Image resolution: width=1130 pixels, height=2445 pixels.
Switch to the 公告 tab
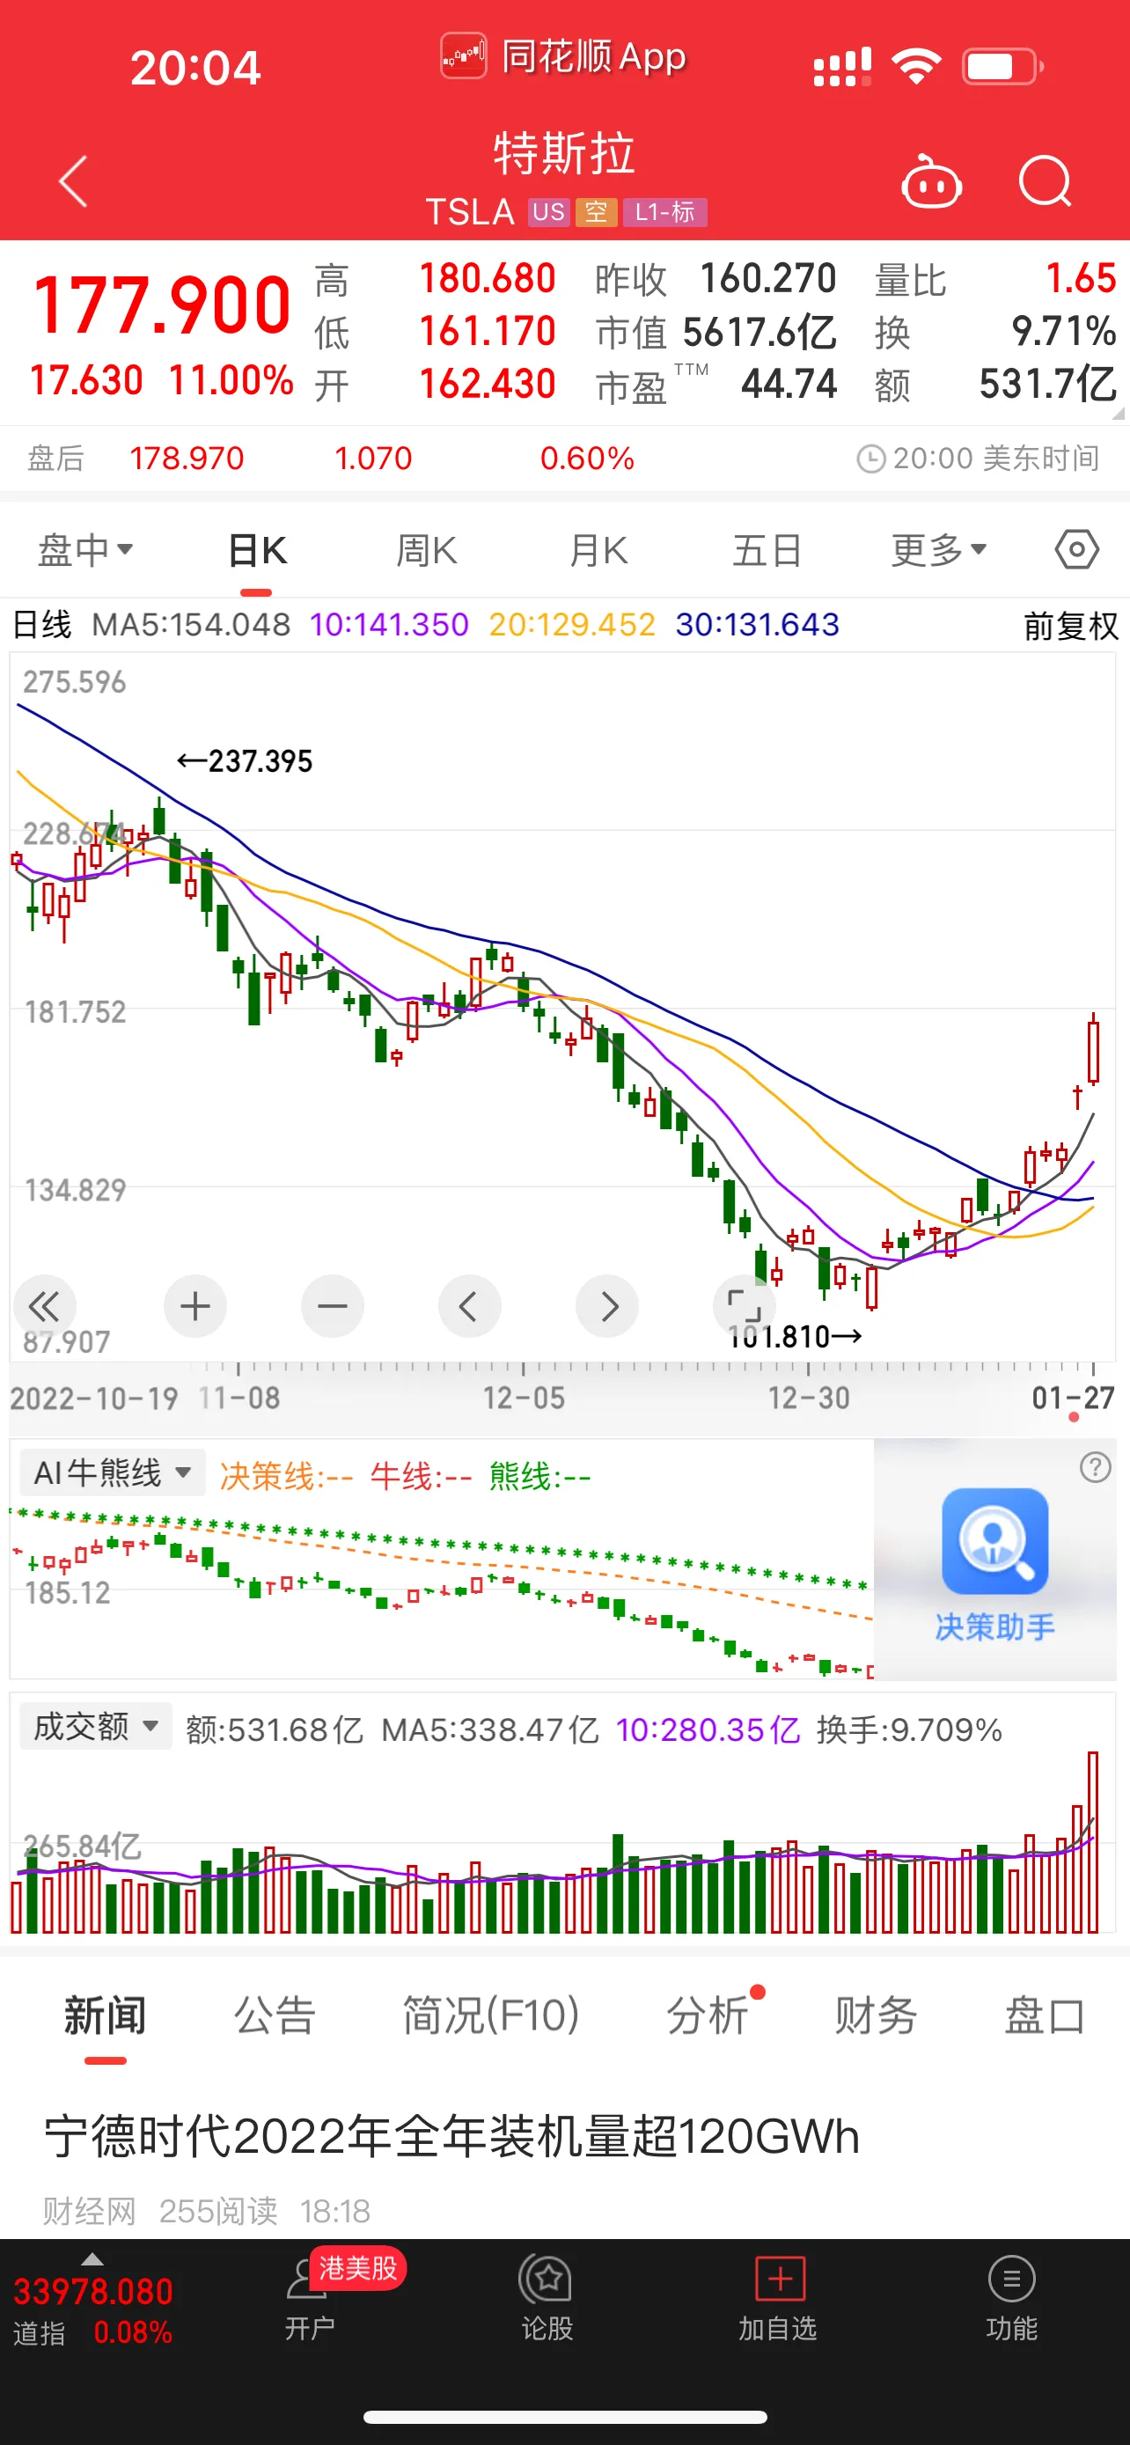275,2015
